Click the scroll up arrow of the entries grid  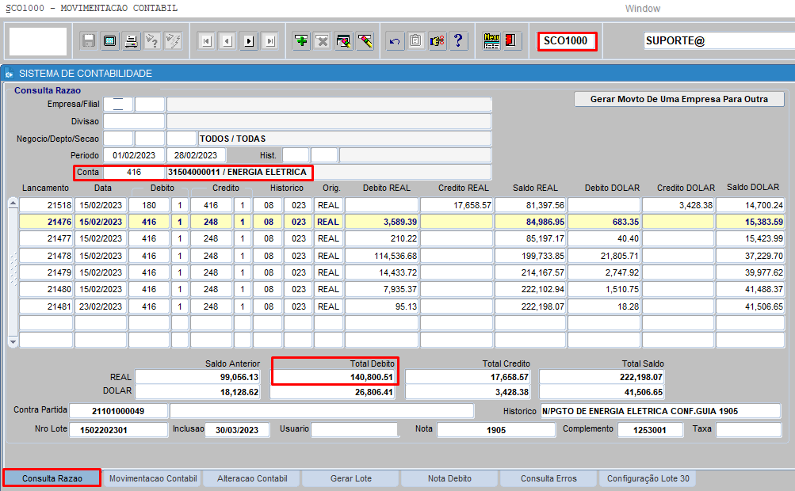[x=13, y=204]
